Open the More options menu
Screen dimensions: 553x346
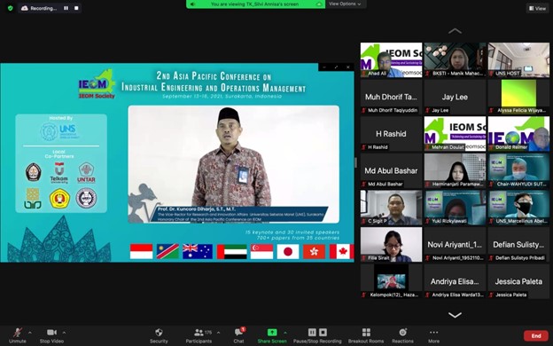point(433,335)
